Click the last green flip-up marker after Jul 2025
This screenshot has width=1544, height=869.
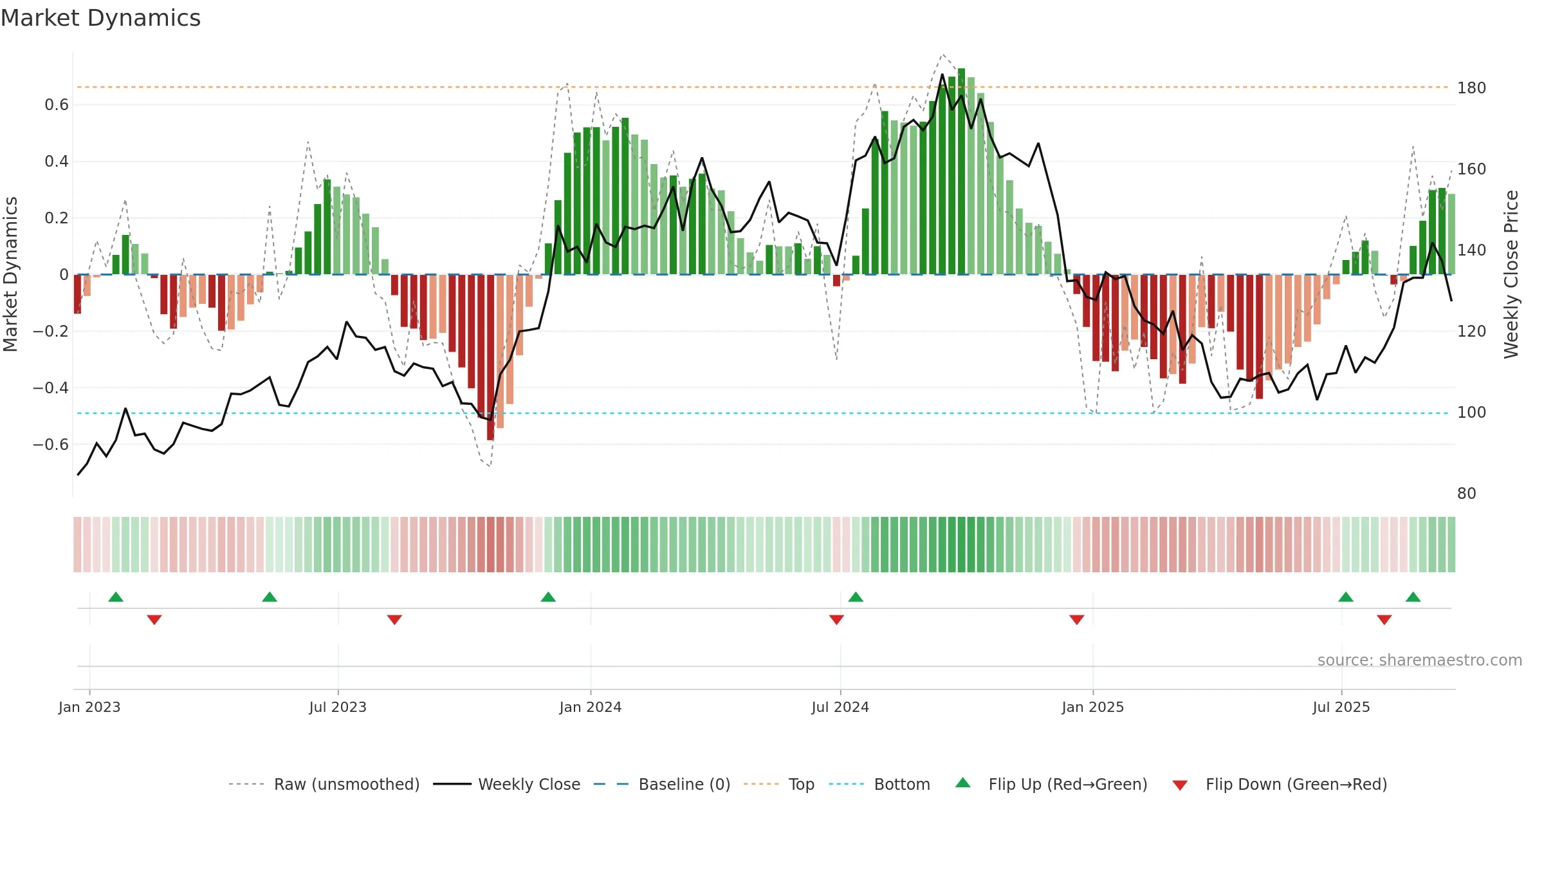point(1413,597)
